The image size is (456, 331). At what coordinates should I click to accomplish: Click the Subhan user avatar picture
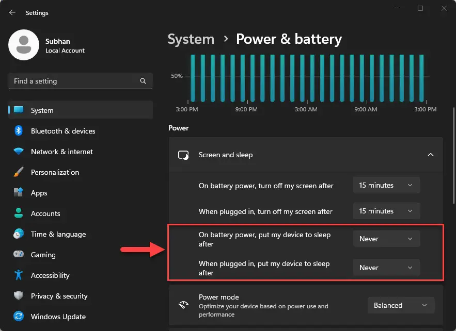coord(24,45)
